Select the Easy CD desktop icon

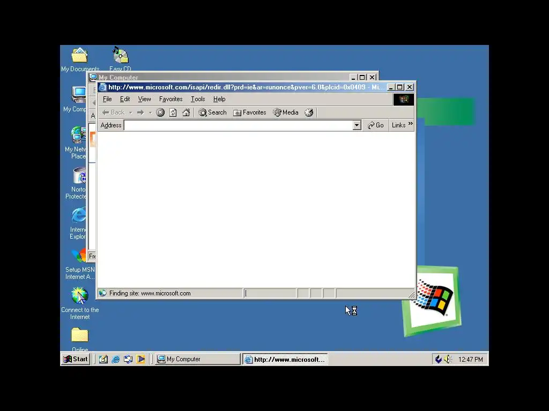[120, 59]
